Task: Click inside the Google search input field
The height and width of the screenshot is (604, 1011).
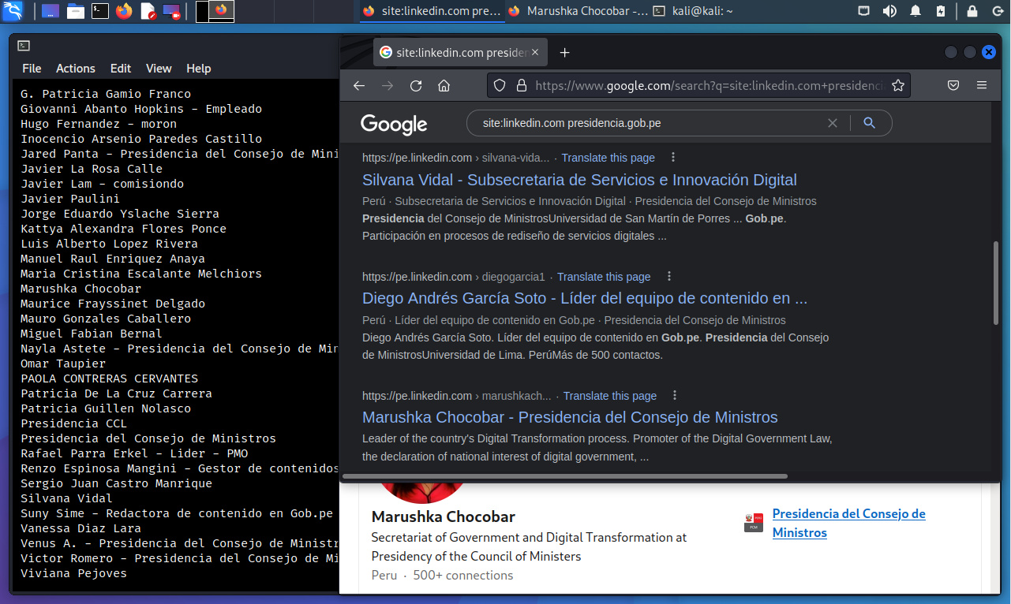Action: (x=647, y=123)
